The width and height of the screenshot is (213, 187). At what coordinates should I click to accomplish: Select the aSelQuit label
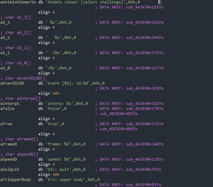(x=10, y=170)
